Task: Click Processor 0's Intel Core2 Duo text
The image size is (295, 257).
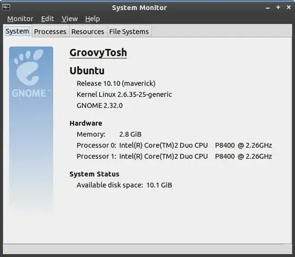Action: coord(196,145)
